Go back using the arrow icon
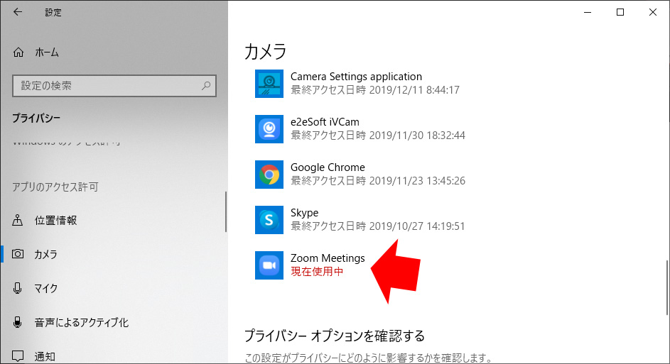Image resolution: width=670 pixels, height=364 pixels. (18, 12)
